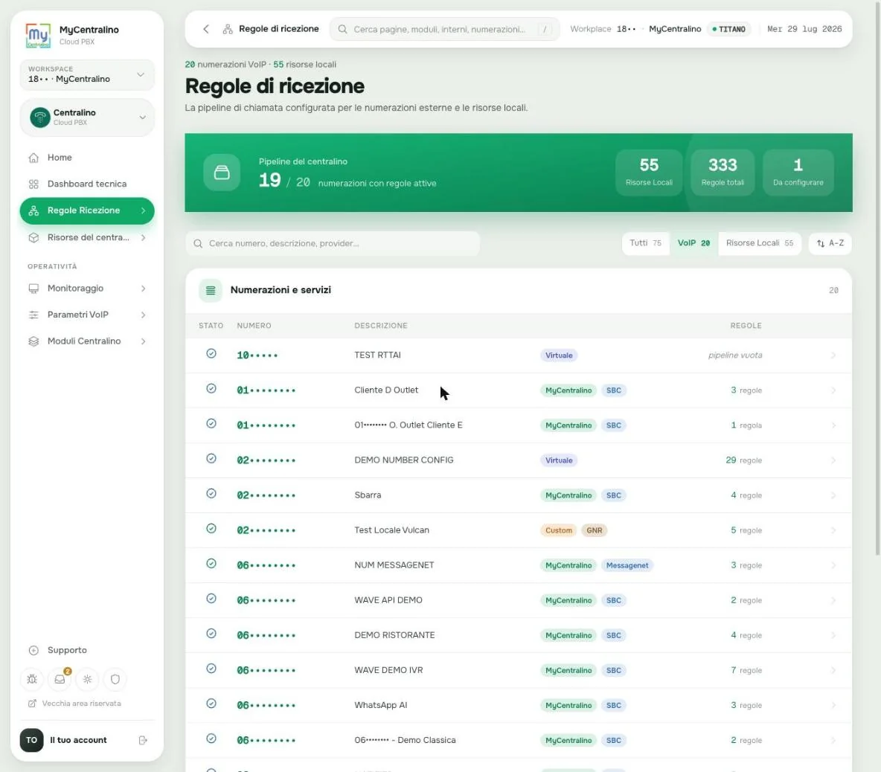This screenshot has width=881, height=772.
Task: Focus the Cerca numero, descrizione, provider field
Action: 333,244
